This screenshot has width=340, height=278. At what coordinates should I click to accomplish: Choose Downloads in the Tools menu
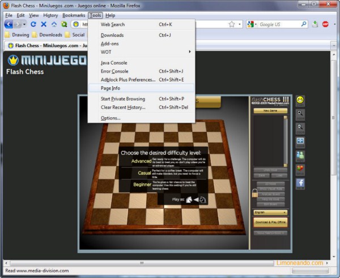tap(141, 35)
